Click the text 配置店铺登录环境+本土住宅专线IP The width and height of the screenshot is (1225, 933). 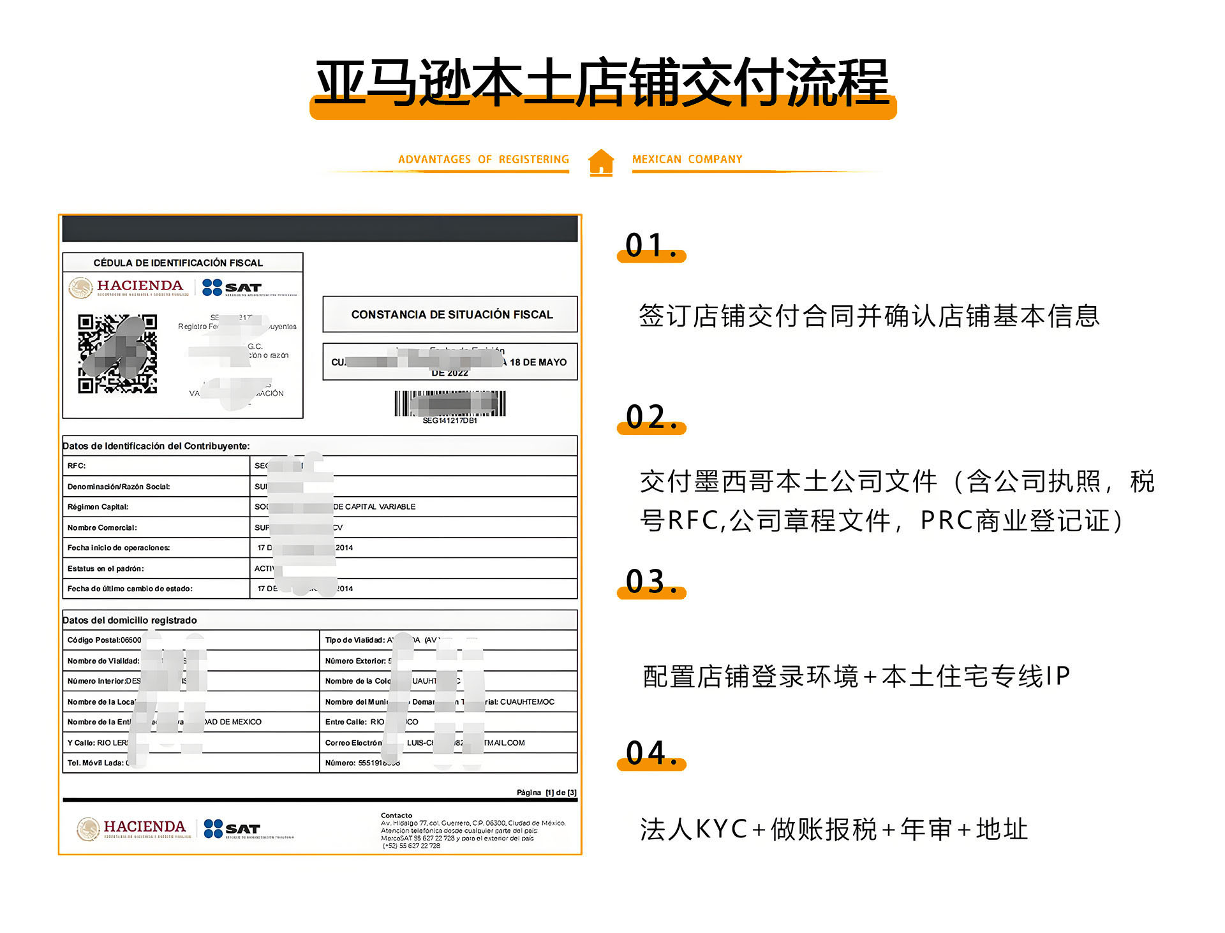856,677
